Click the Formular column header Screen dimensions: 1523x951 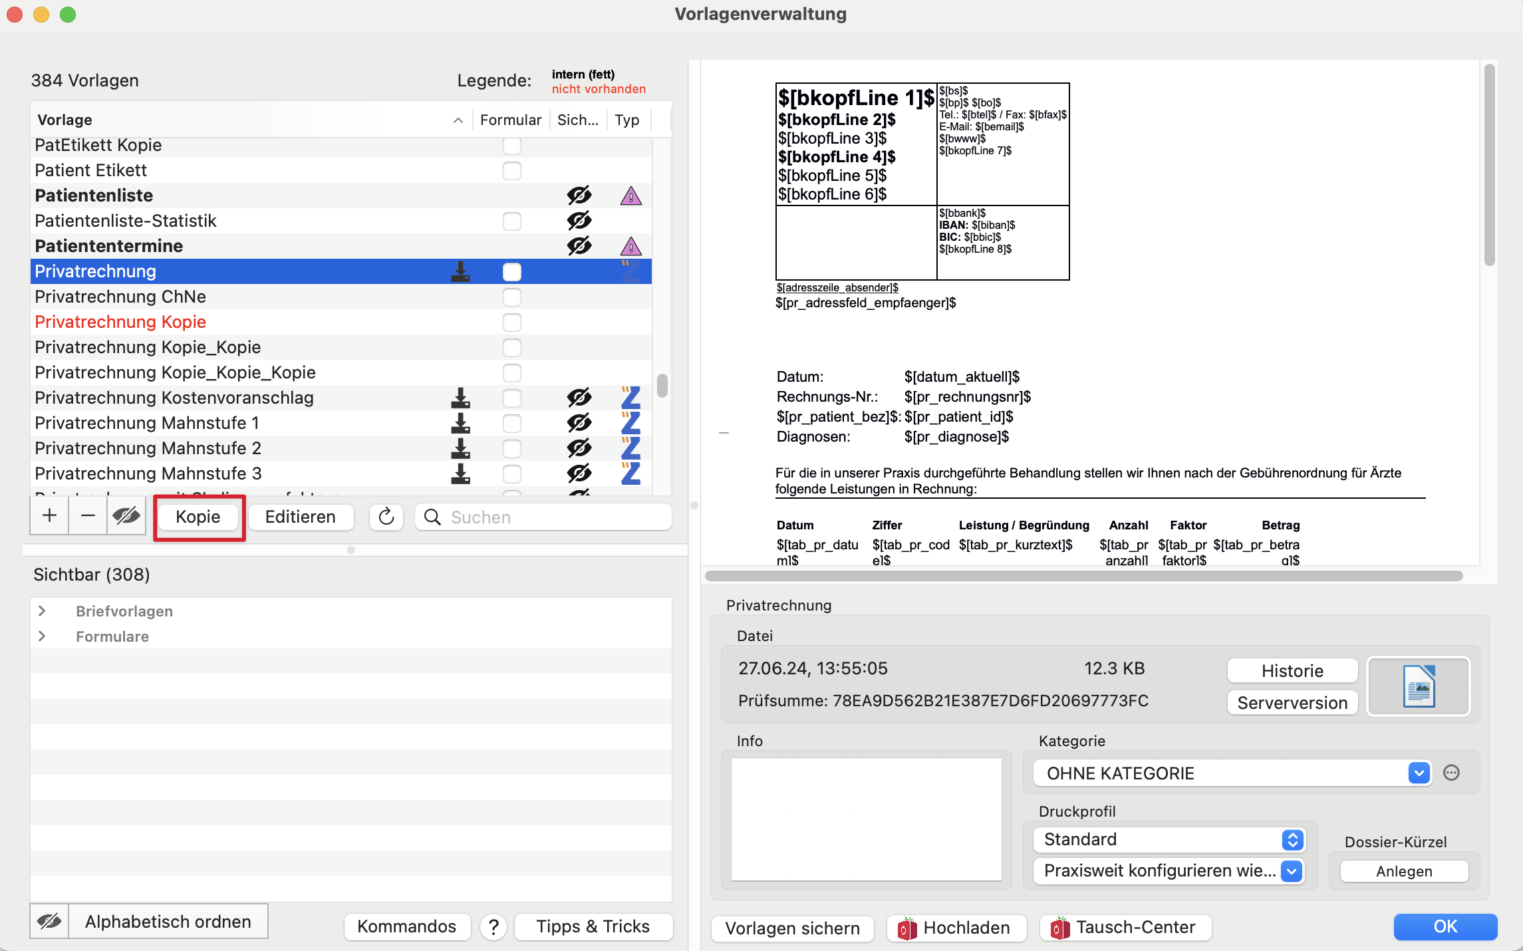click(511, 120)
